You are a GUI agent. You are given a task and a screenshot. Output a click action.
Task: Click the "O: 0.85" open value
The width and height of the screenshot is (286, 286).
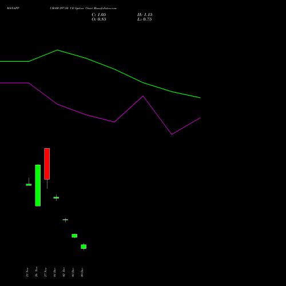(x=99, y=19)
